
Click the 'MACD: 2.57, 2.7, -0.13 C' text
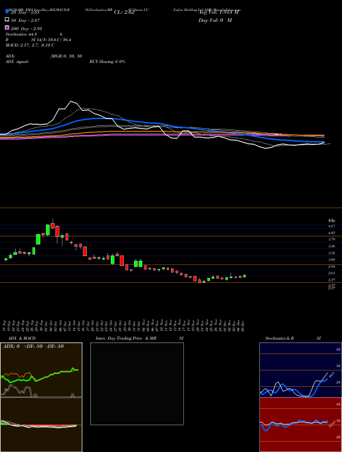30,45
